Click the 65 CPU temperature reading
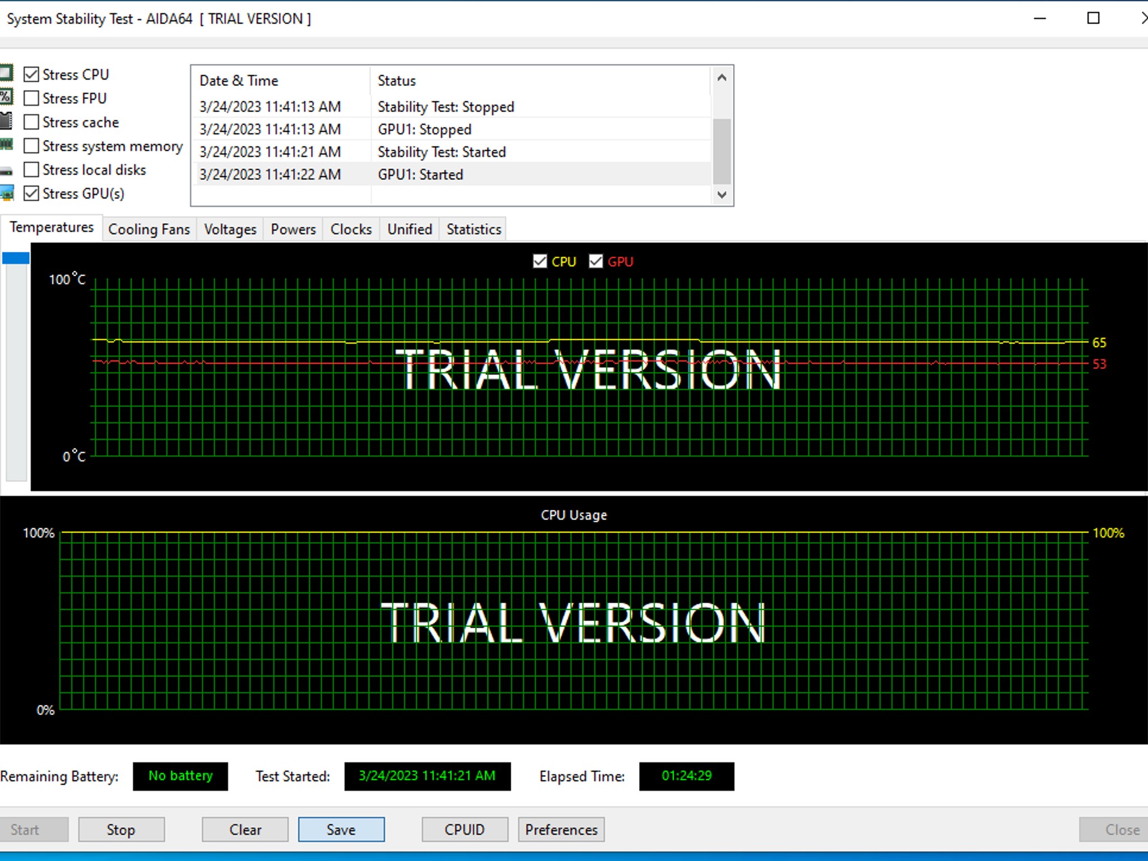Viewport: 1148px width, 861px height. coord(1099,342)
